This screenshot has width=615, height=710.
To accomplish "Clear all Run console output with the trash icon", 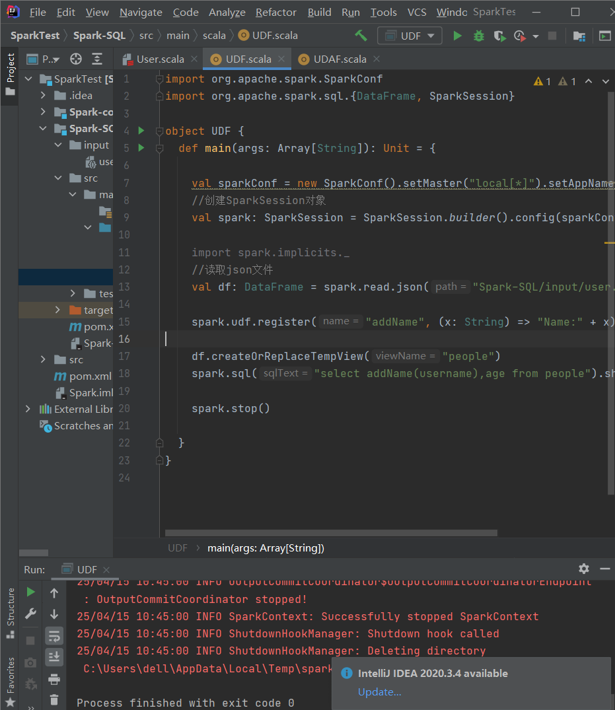I will [x=54, y=700].
